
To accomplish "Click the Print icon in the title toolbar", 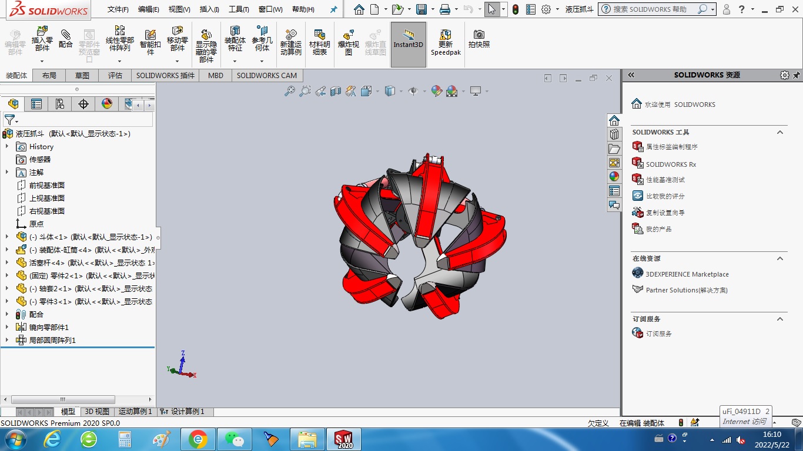I will pos(445,9).
